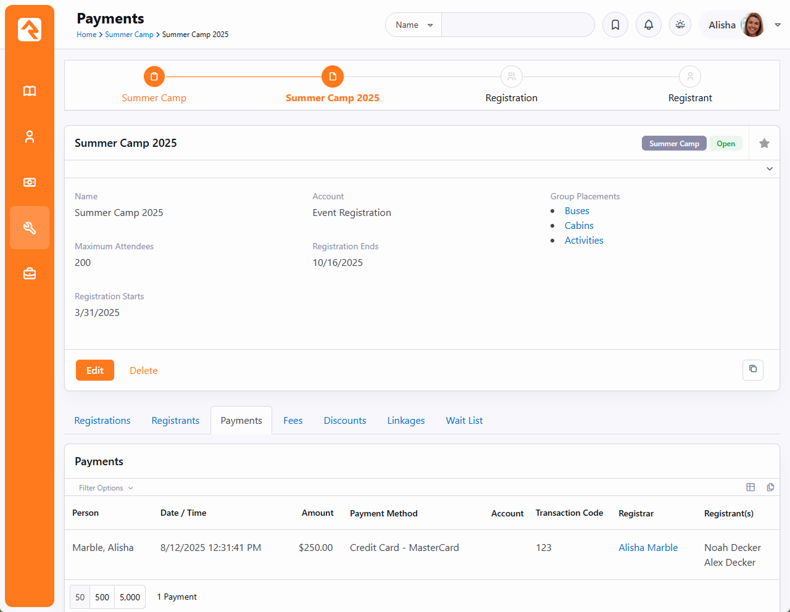Screen dimensions: 790x612
Task: Open the person icon in sidebar
Action: pyautogui.click(x=30, y=137)
